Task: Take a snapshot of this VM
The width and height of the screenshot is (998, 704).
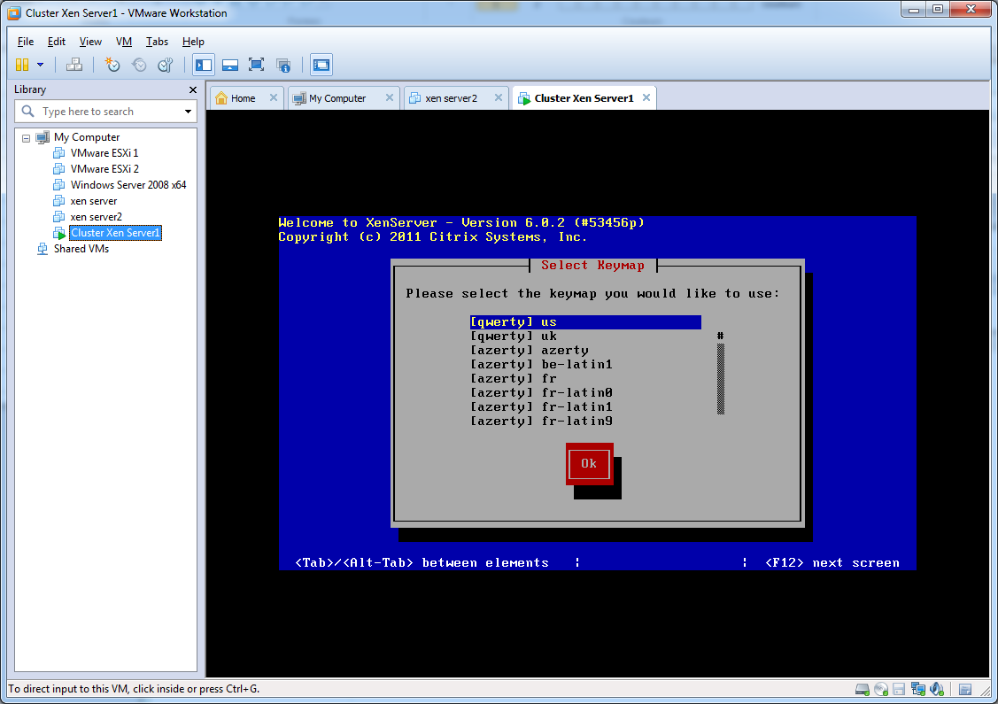Action: tap(112, 65)
